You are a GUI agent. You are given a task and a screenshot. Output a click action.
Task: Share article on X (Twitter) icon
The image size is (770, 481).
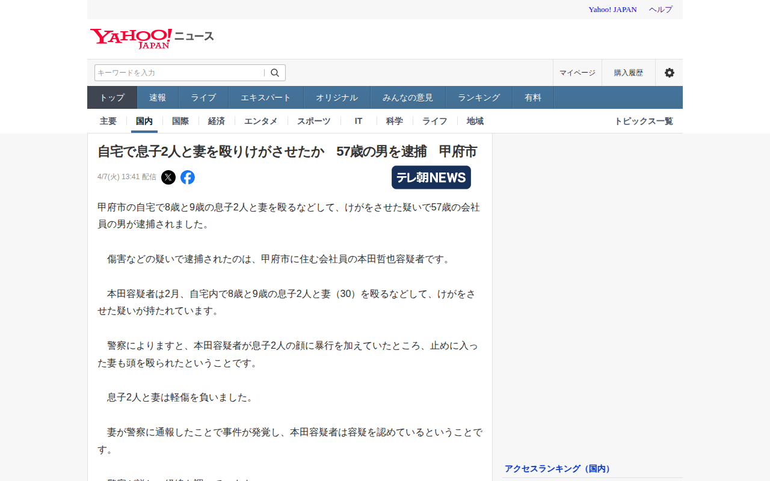point(168,177)
